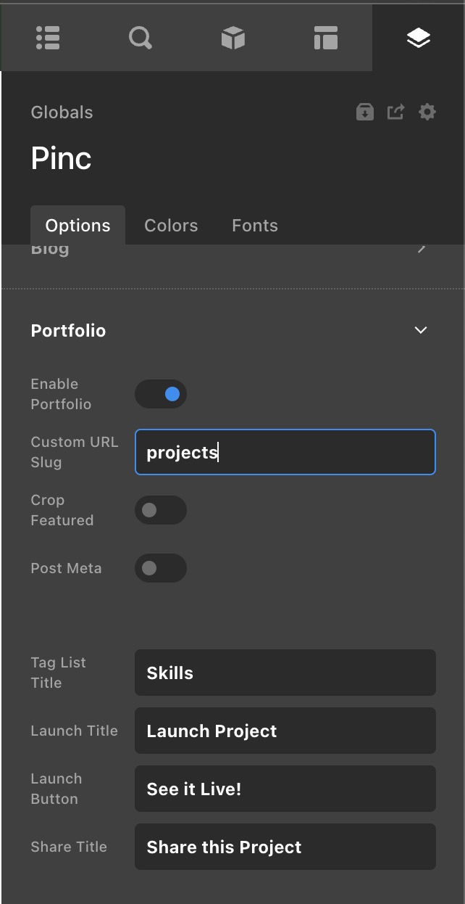Turn on the Crop Featured toggle
465x904 pixels.
coord(161,510)
